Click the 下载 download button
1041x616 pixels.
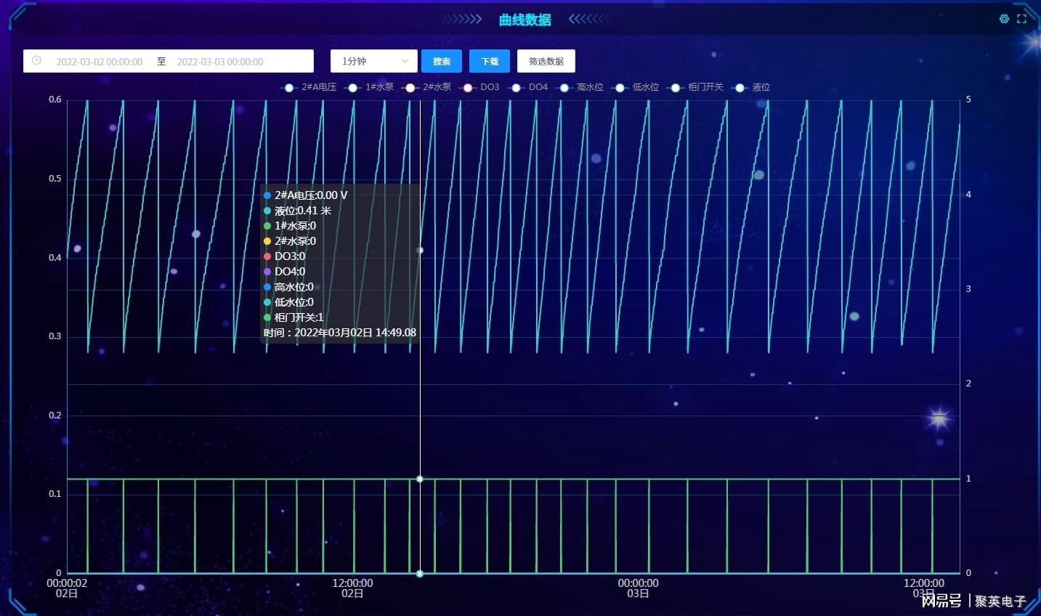pos(490,62)
